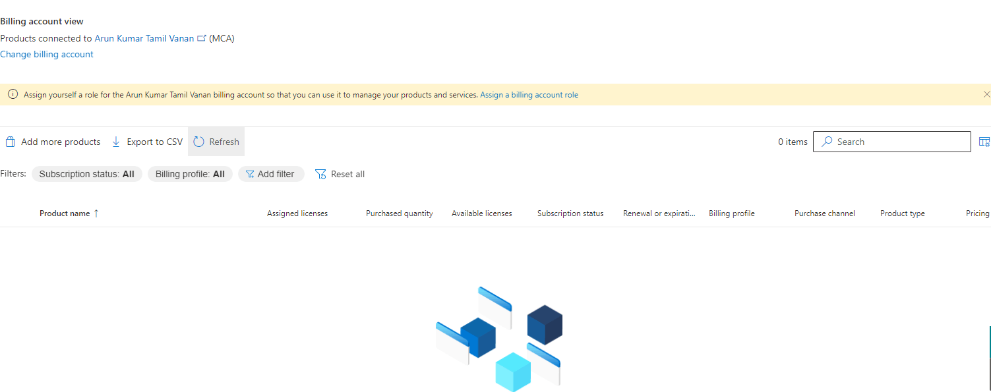Refresh the products list
991x392 pixels.
pyautogui.click(x=216, y=142)
